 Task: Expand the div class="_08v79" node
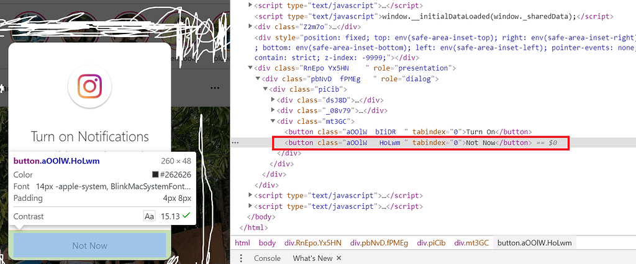273,110
